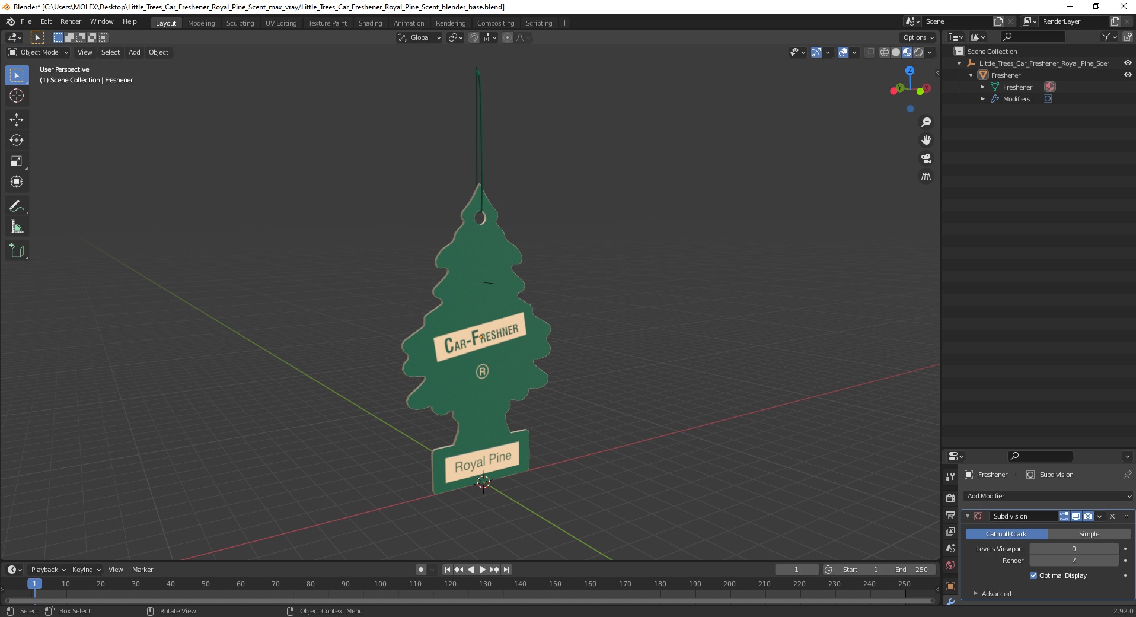This screenshot has width=1136, height=617.
Task: Jump to timeline end frame
Action: [507, 570]
